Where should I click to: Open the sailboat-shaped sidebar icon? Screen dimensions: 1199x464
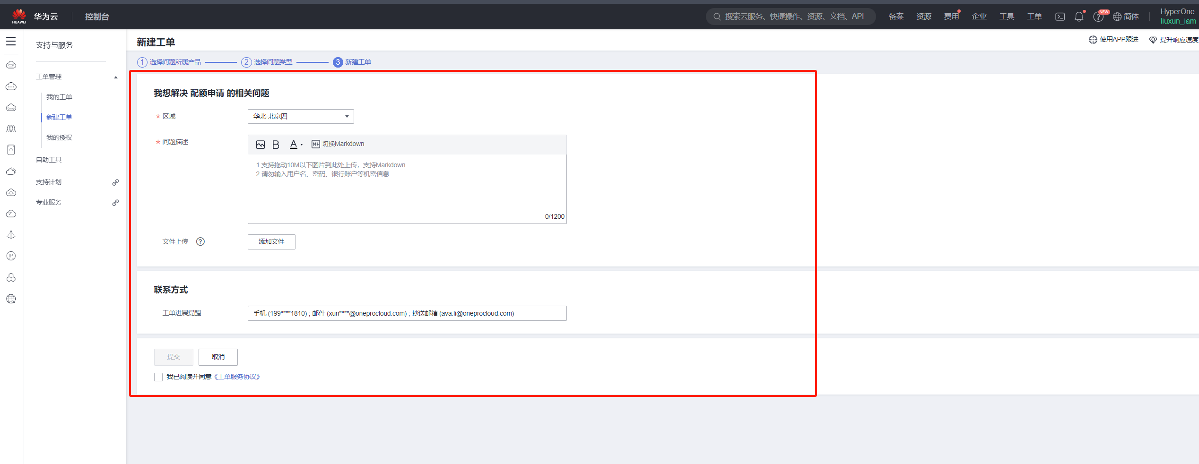tap(11, 235)
